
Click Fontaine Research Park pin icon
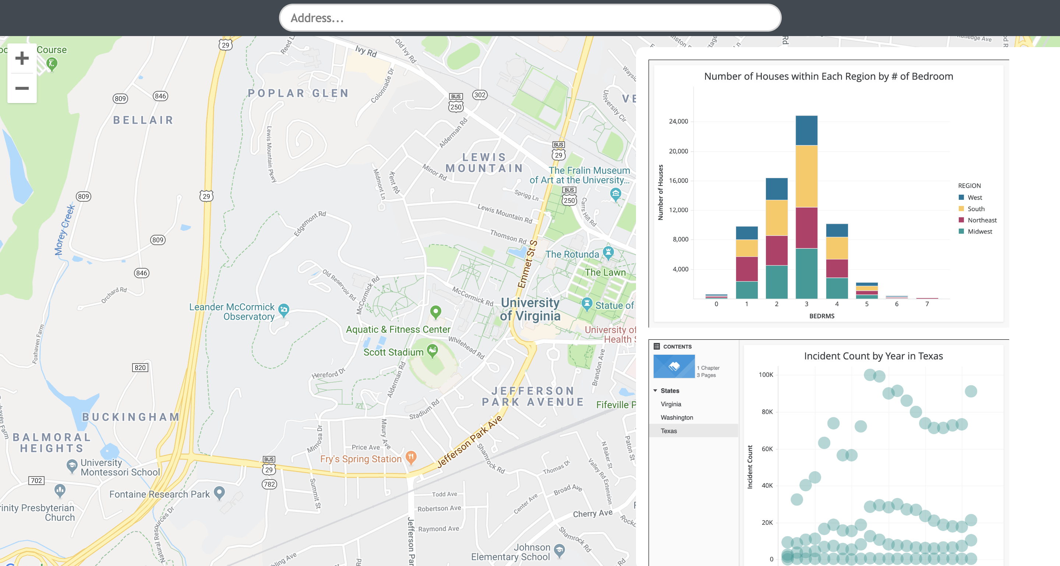219,492
